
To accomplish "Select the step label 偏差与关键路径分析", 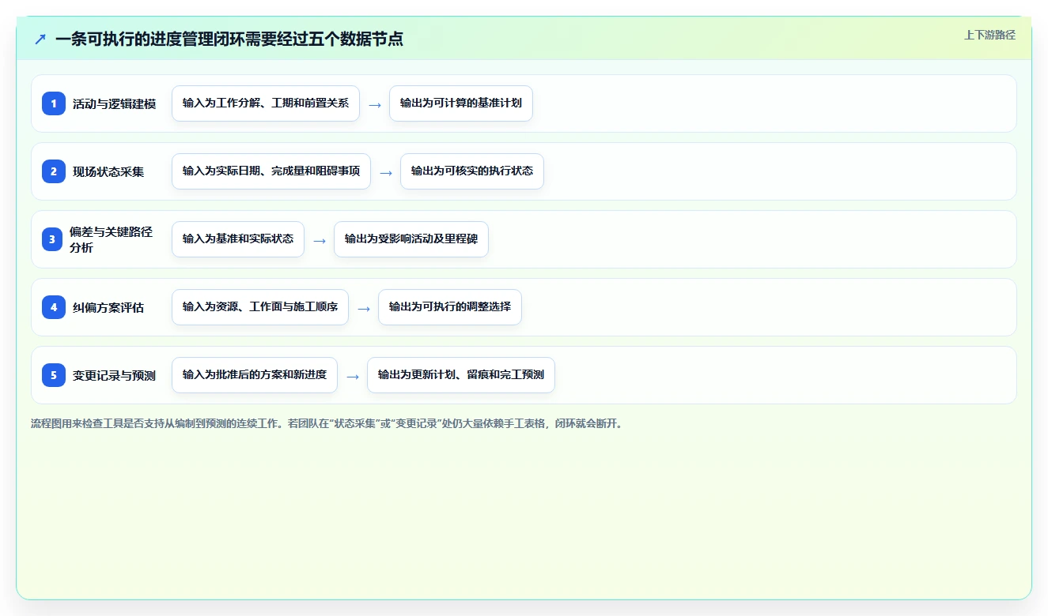I will pyautogui.click(x=112, y=239).
